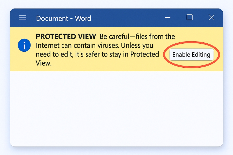Viewport: 233px width, 155px height.
Task: Click "View." on the message's last line
Action: (x=43, y=63)
